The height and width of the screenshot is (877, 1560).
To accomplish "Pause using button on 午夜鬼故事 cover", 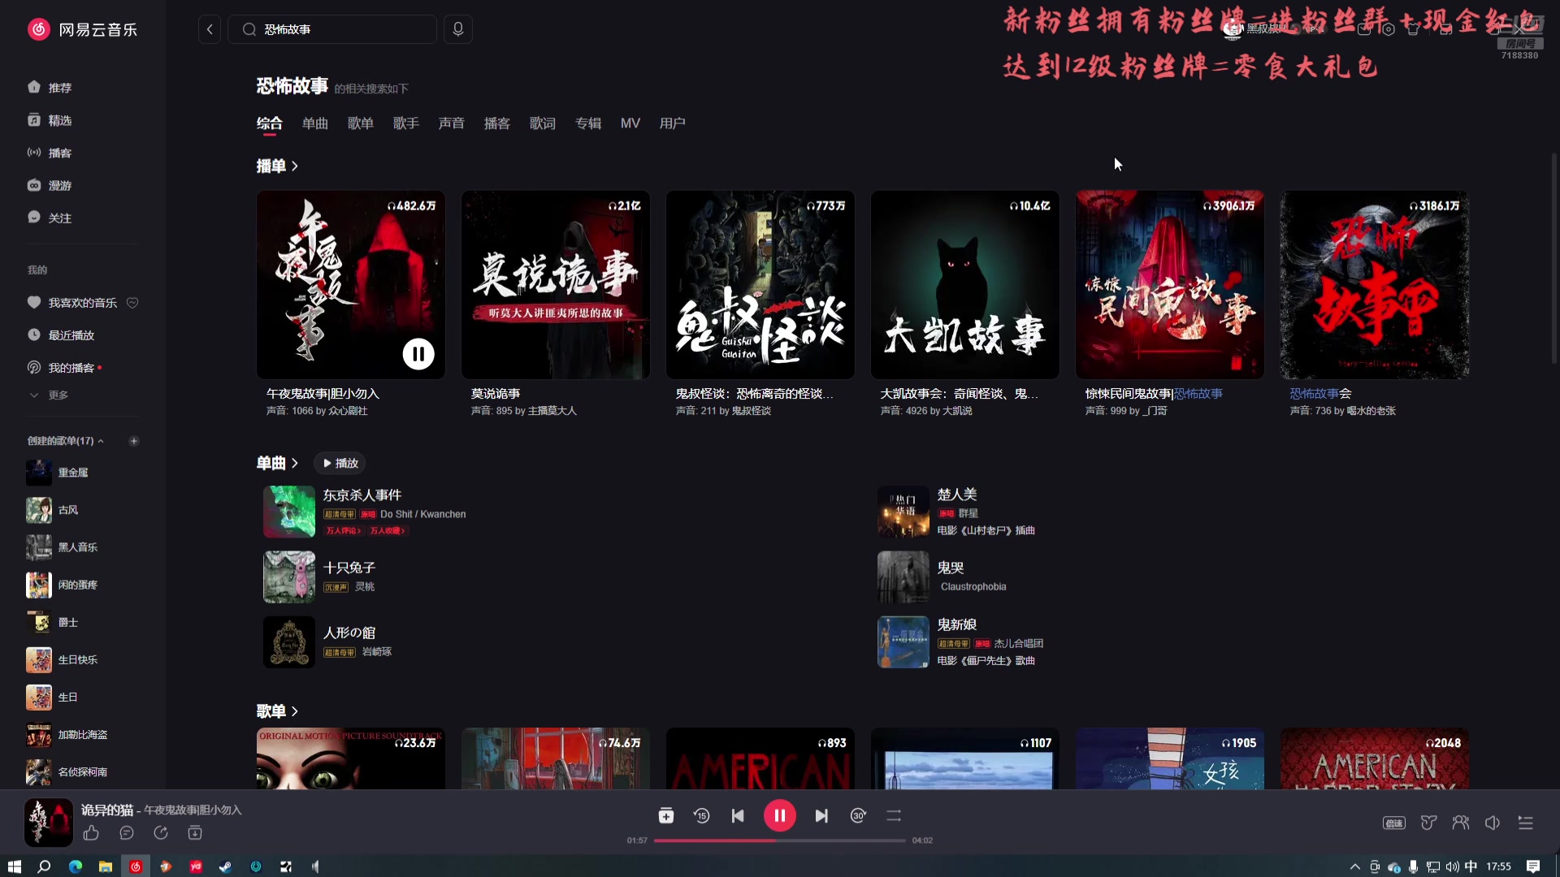I will (x=418, y=354).
